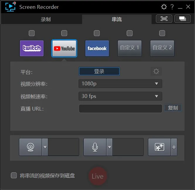
Task: Click the 视频帧速率: label
Action: 34,97
